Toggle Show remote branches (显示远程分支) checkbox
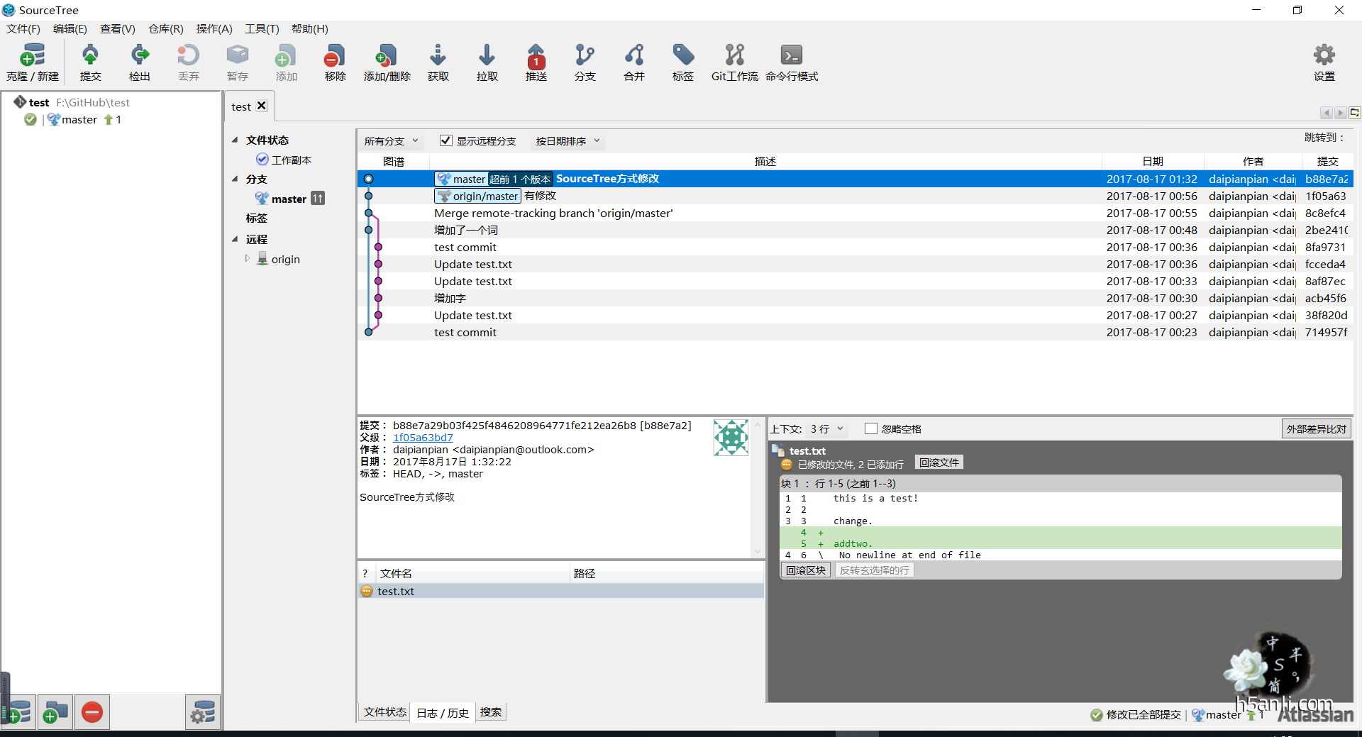Image resolution: width=1362 pixels, height=737 pixels. click(x=445, y=140)
